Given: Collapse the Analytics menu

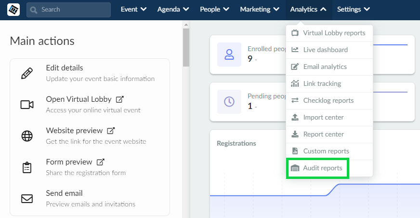Looking at the screenshot, I should click(x=309, y=9).
